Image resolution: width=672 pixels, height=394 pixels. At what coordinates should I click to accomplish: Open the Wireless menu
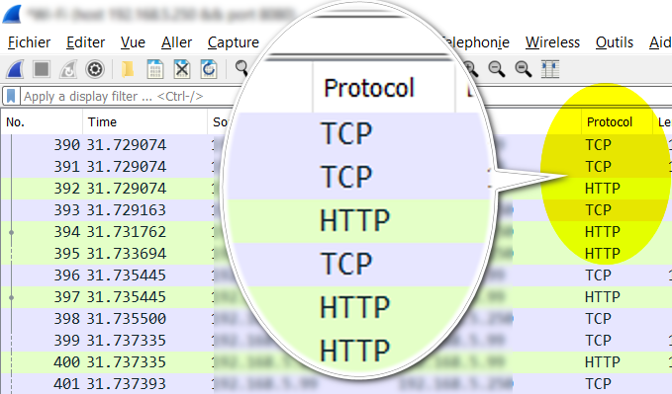click(552, 42)
